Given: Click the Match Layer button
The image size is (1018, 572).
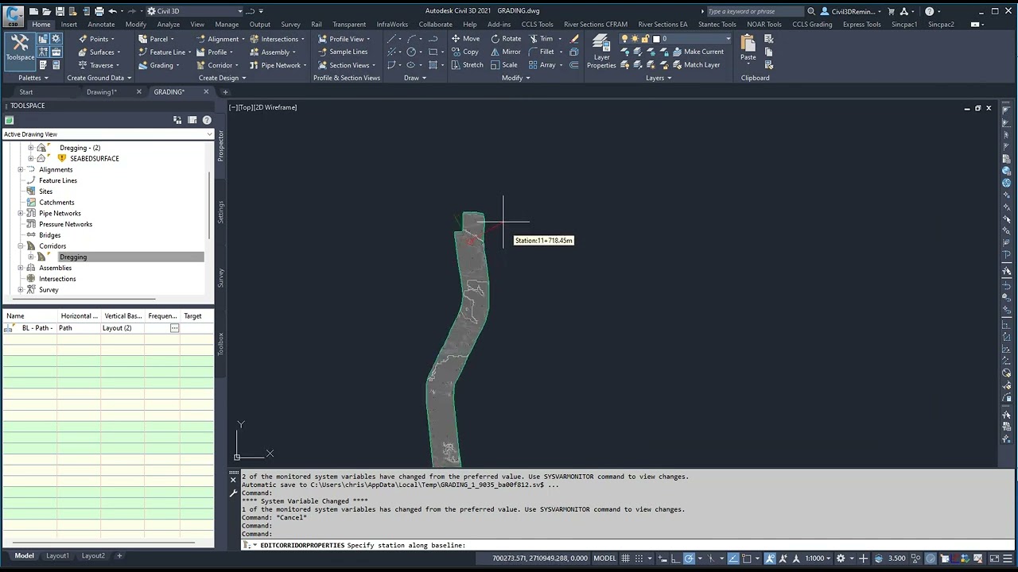Looking at the screenshot, I should [695, 65].
